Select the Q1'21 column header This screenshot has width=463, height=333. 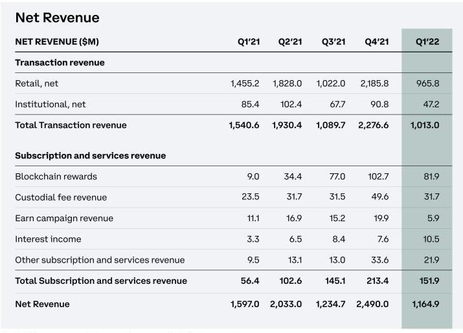click(248, 41)
